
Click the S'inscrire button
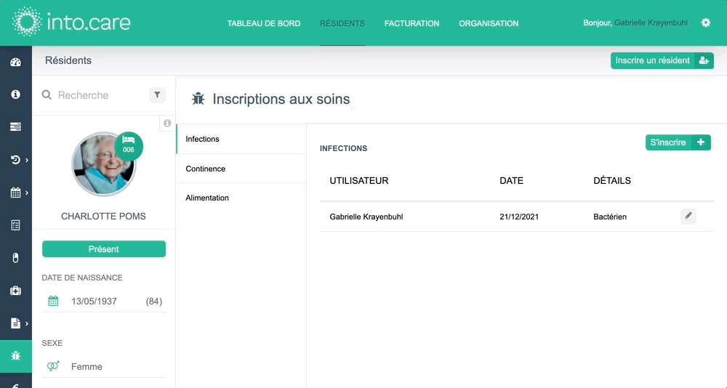pos(678,142)
